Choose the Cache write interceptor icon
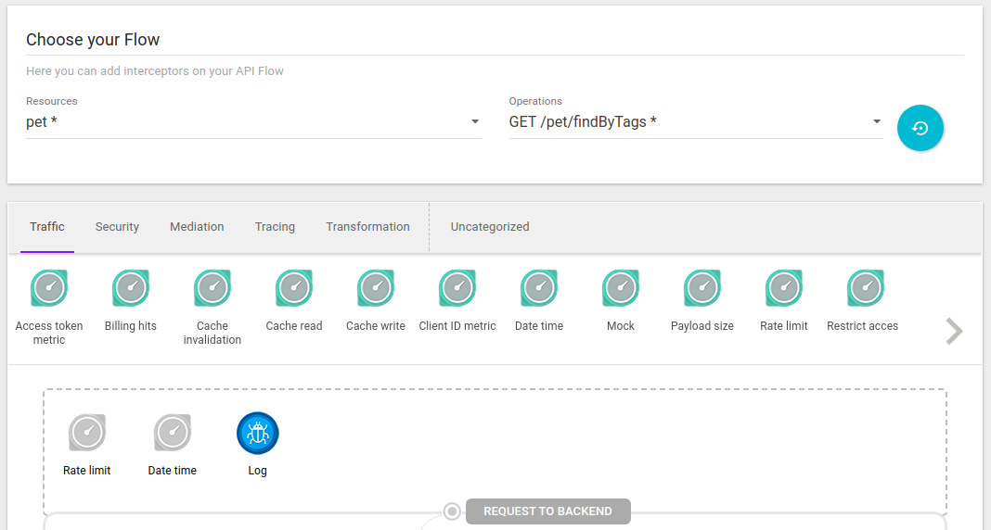The height and width of the screenshot is (530, 991). click(376, 288)
